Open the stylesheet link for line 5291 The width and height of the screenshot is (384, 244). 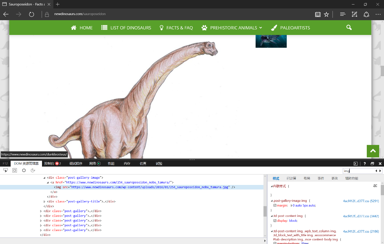(361, 201)
